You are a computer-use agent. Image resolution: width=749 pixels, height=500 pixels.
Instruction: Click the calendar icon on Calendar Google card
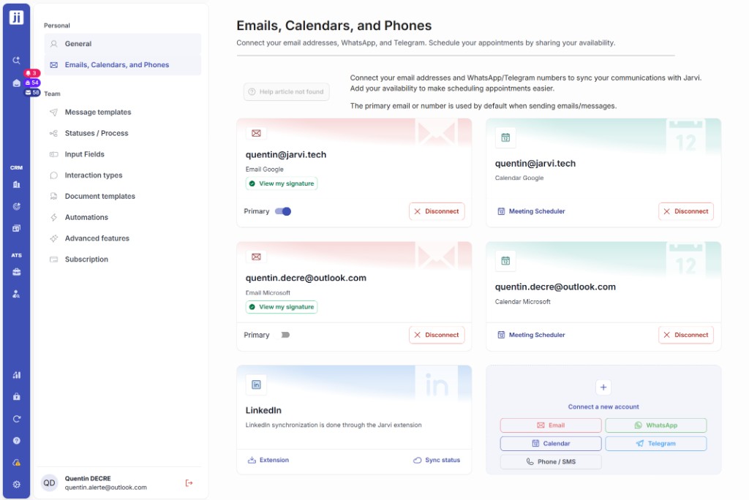point(505,137)
